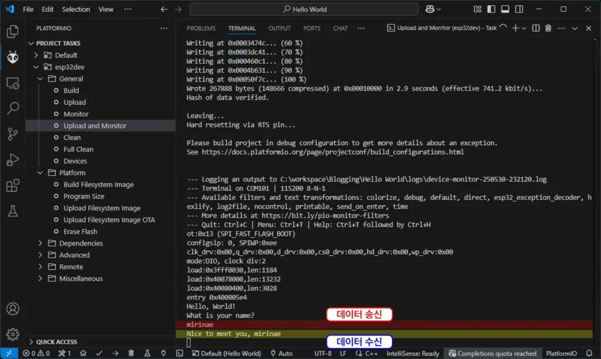
Task: Click Completions quota reached status item
Action: click(492, 353)
